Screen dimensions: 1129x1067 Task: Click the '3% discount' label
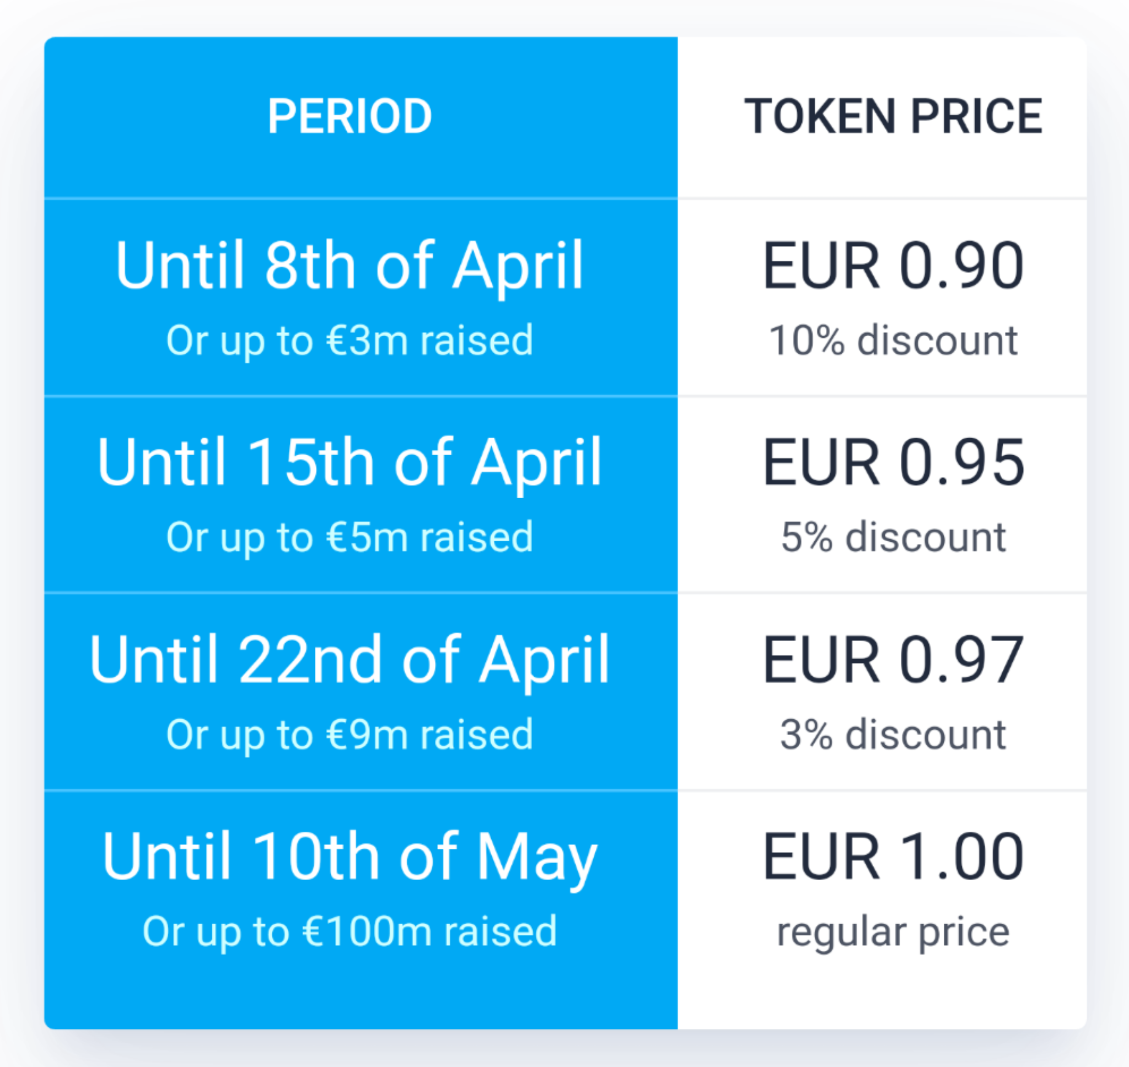coord(893,735)
